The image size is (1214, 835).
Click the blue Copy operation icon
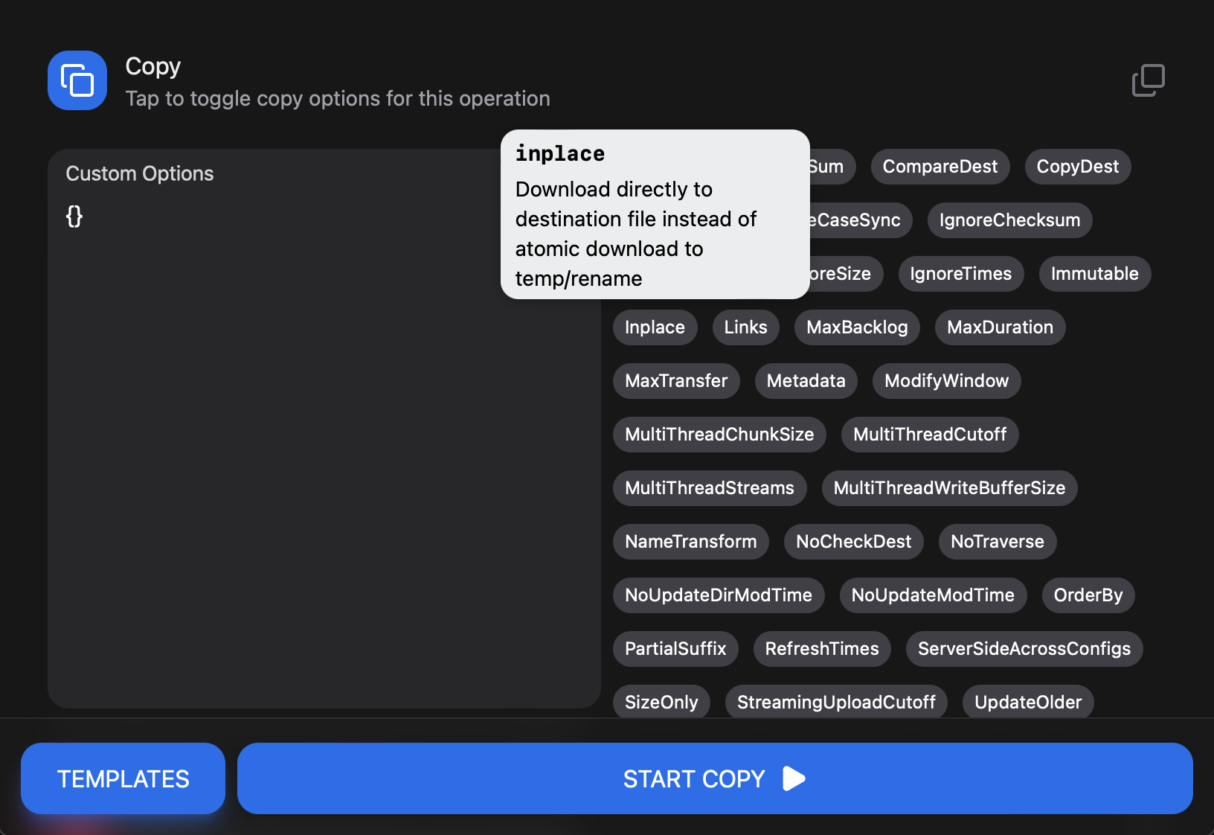(77, 80)
